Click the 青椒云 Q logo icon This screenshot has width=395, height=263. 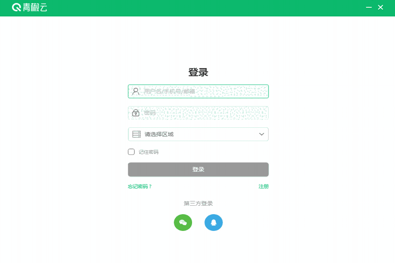click(16, 7)
